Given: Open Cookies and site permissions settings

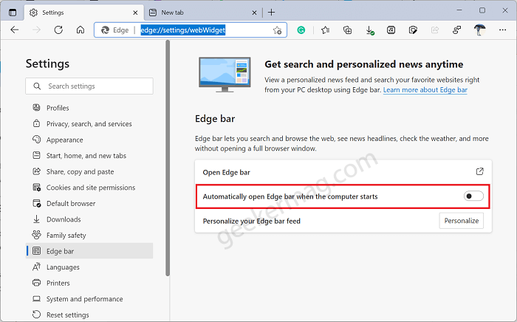Looking at the screenshot, I should (89, 187).
